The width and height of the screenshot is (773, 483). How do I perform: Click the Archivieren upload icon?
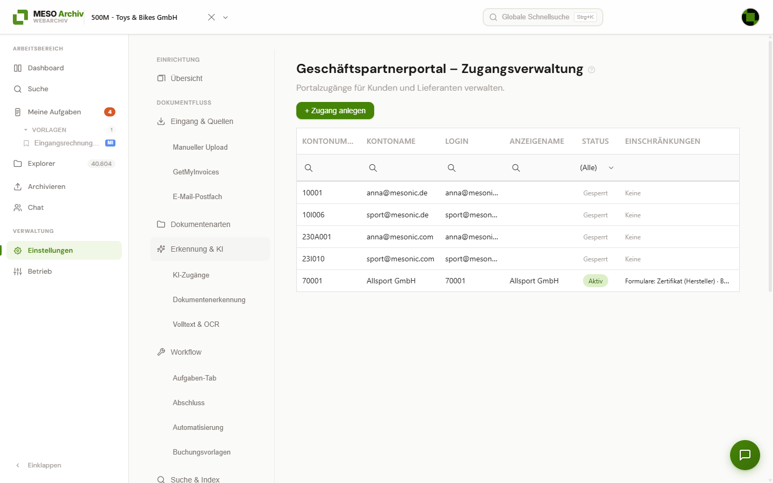[x=18, y=187]
